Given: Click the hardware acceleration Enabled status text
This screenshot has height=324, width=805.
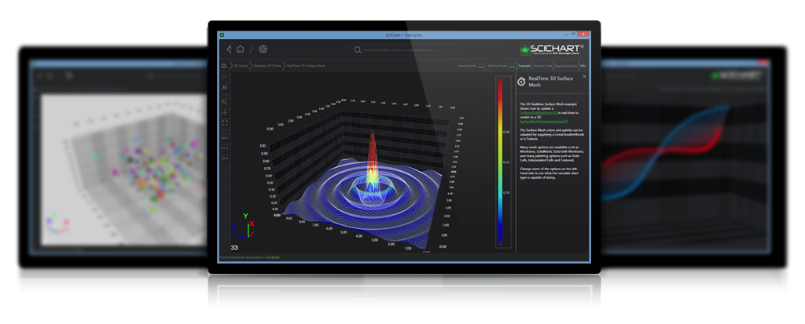Looking at the screenshot, I should [x=273, y=257].
